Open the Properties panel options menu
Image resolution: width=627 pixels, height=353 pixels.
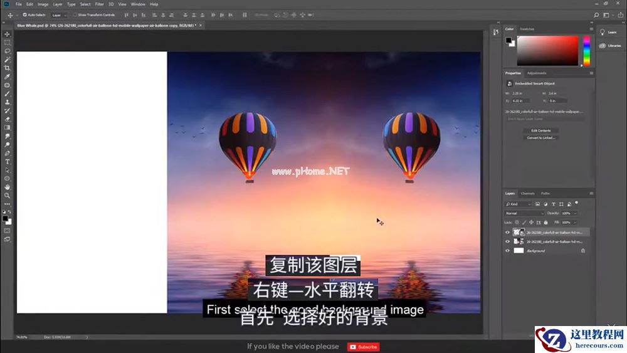[x=591, y=73]
